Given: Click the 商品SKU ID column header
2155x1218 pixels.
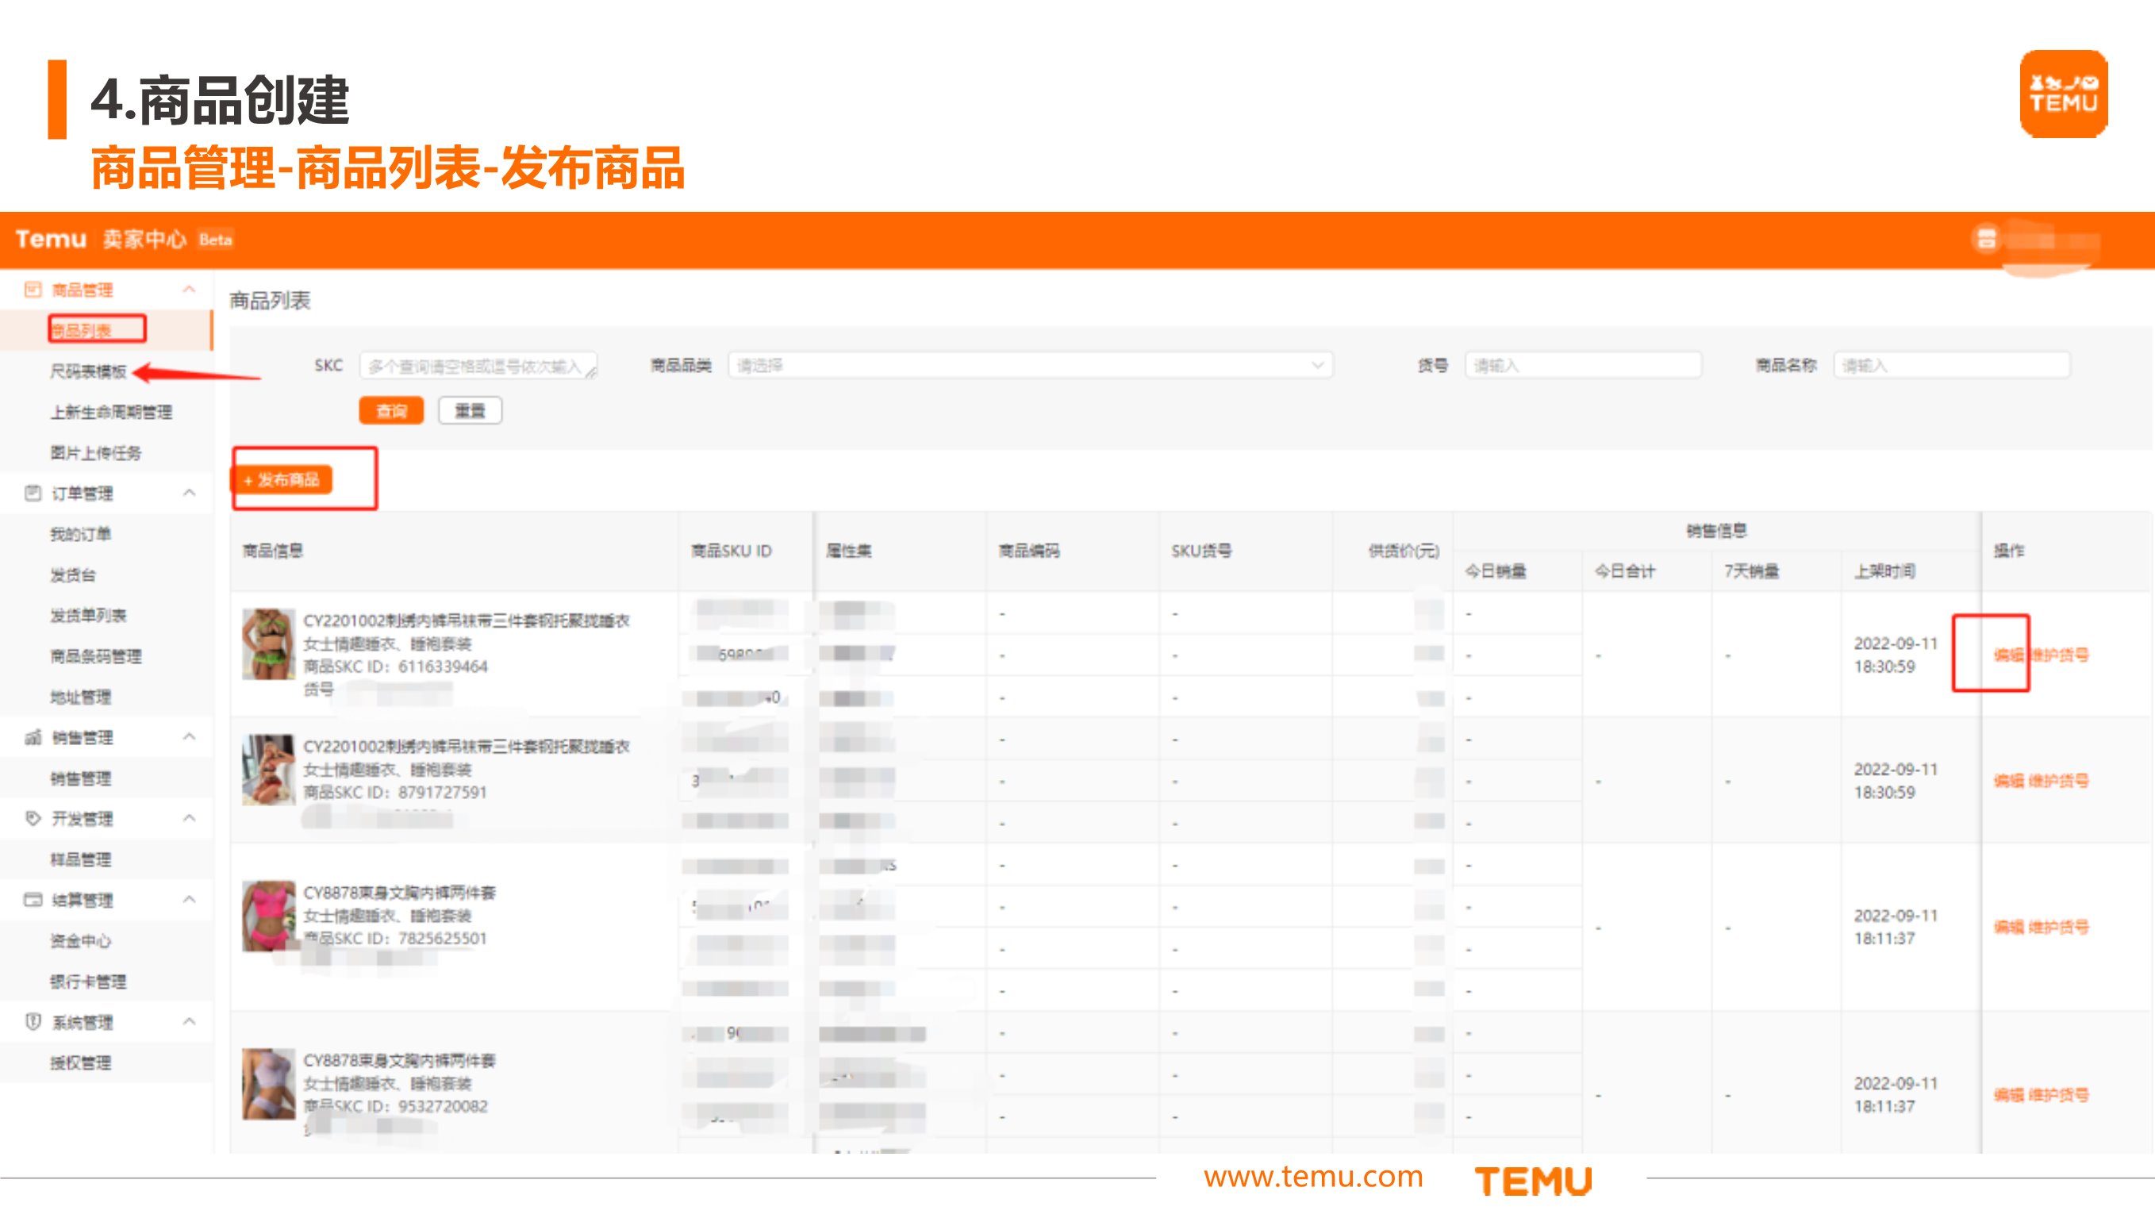Looking at the screenshot, I should coord(732,551).
